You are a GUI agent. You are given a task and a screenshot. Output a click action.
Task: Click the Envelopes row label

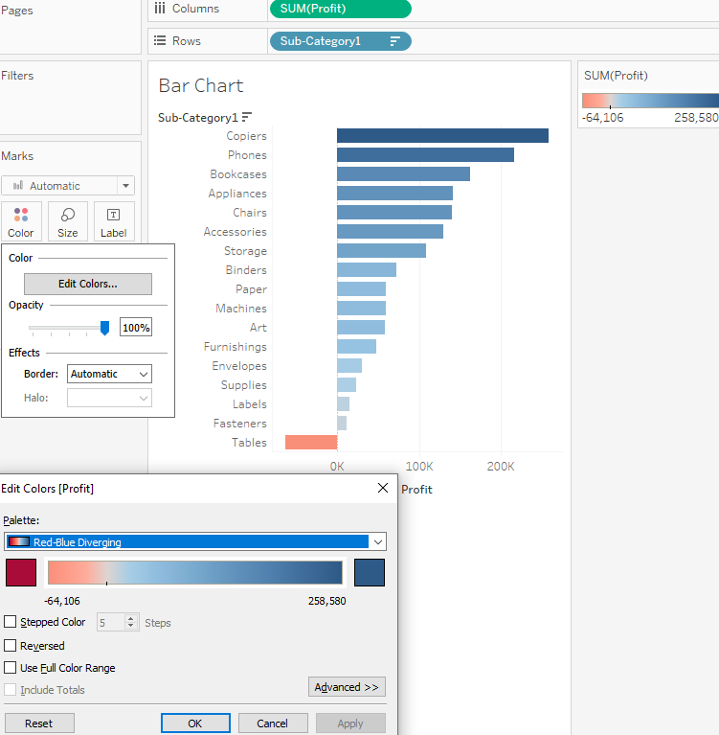coord(239,366)
